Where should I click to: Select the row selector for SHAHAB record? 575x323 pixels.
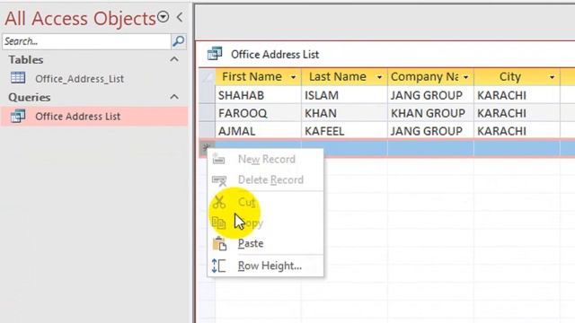tap(208, 95)
